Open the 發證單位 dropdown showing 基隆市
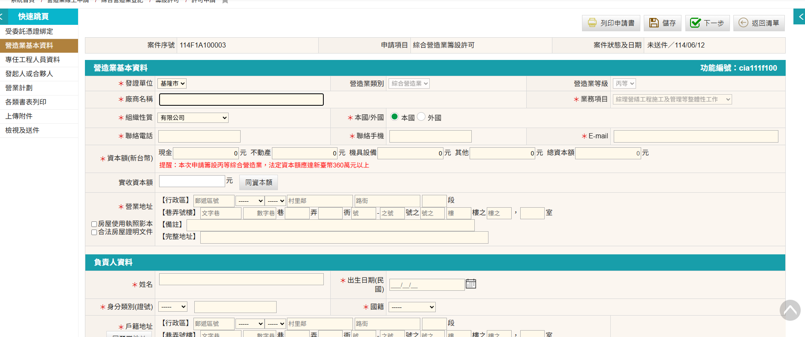 coord(172,84)
